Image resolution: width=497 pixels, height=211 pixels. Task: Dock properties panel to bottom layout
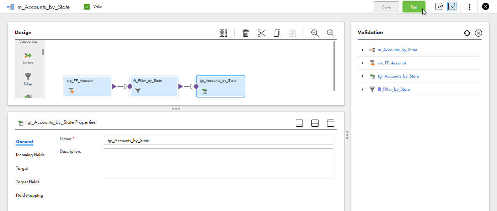(299, 123)
